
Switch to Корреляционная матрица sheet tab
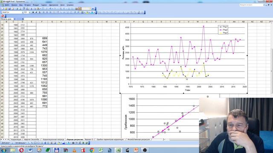click(53, 139)
